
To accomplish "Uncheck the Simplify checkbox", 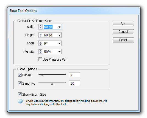I will point(20,83).
